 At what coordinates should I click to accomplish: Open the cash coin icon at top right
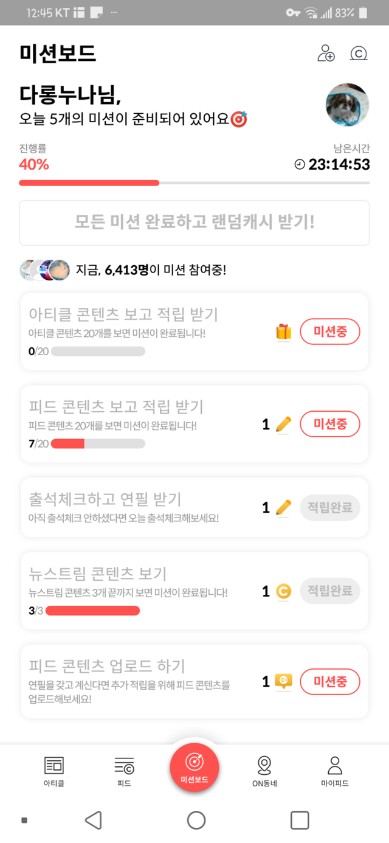pos(359,54)
